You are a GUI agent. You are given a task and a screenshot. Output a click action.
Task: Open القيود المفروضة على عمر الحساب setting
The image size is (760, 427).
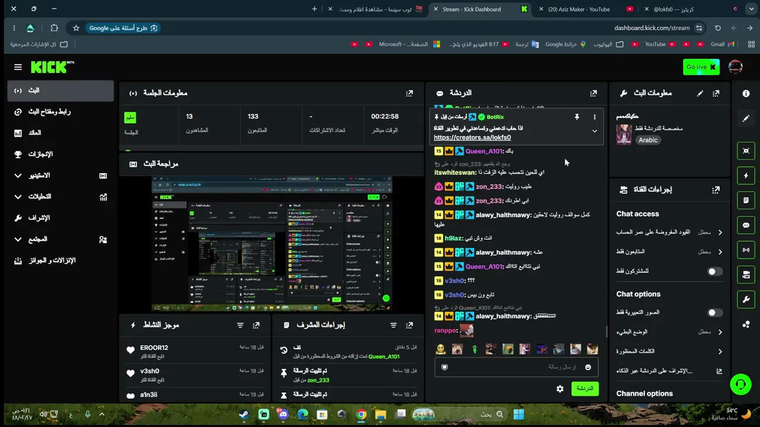click(x=669, y=232)
